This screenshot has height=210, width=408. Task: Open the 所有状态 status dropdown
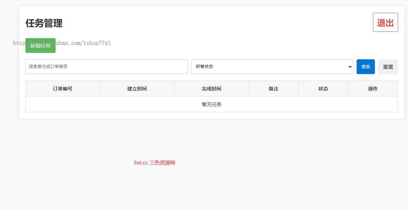pos(272,66)
